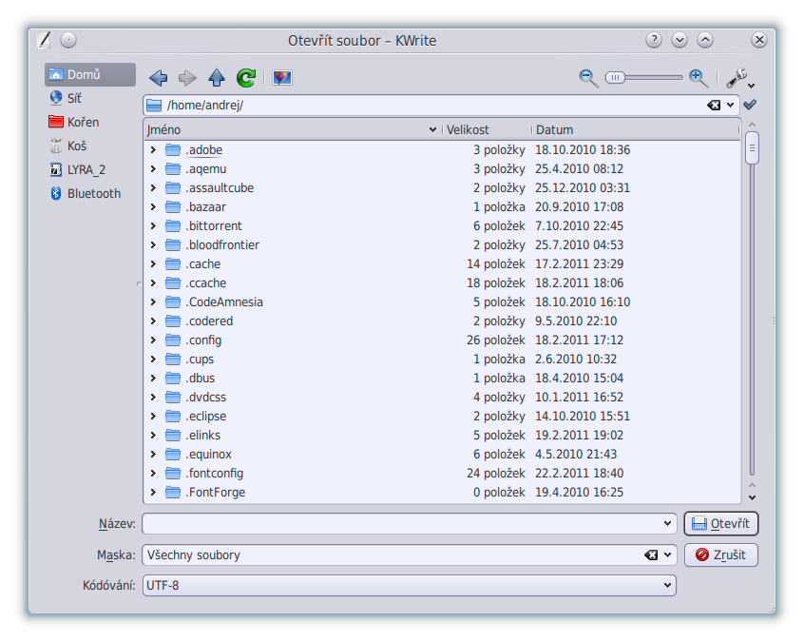Open the Název filename dropdown
This screenshot has width=804, height=642.
click(667, 523)
